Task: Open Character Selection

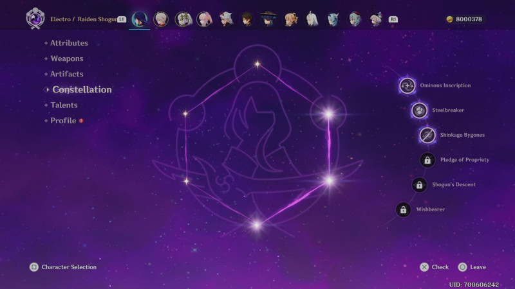Action: [x=69, y=267]
